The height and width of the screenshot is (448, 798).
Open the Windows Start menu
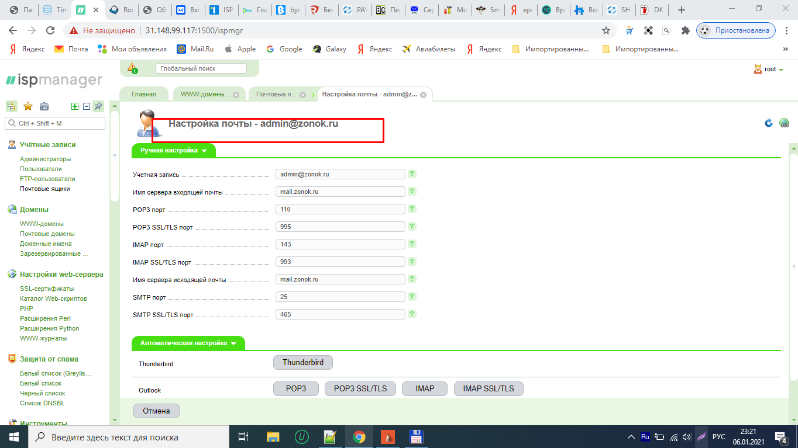point(13,437)
